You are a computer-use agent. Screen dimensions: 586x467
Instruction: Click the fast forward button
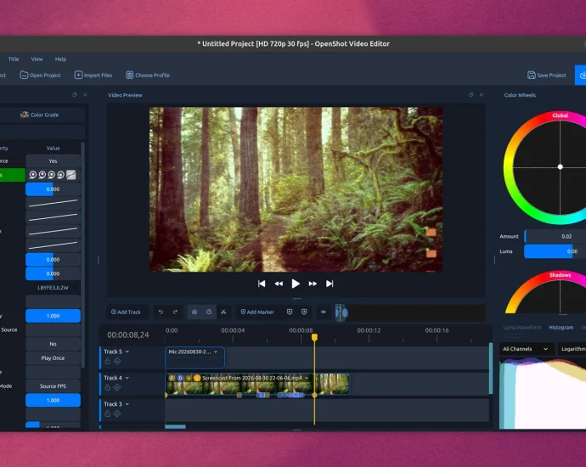[313, 284]
